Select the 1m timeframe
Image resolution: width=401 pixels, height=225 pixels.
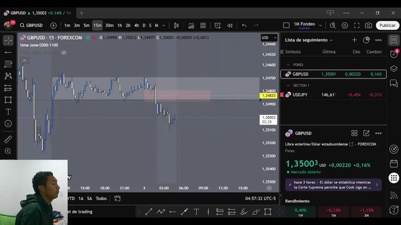pyautogui.click(x=67, y=25)
